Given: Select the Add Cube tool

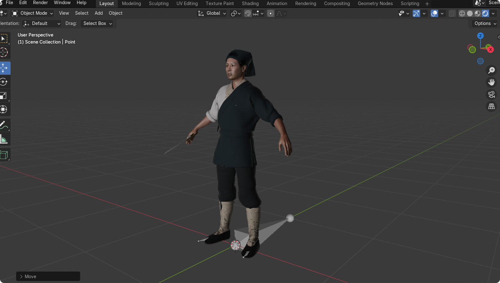Looking at the screenshot, I should [x=4, y=155].
